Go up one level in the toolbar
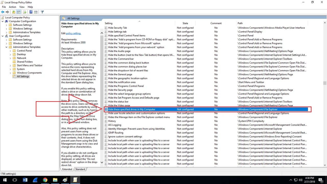The width and height of the screenshot is (327, 184). point(14,12)
